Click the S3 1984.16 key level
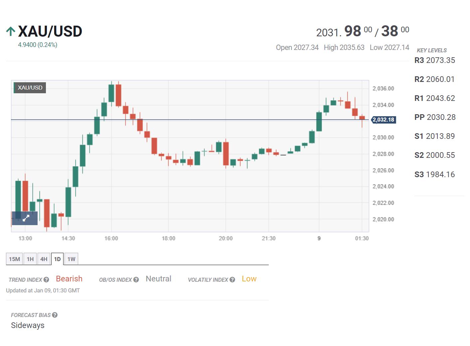 coord(435,174)
